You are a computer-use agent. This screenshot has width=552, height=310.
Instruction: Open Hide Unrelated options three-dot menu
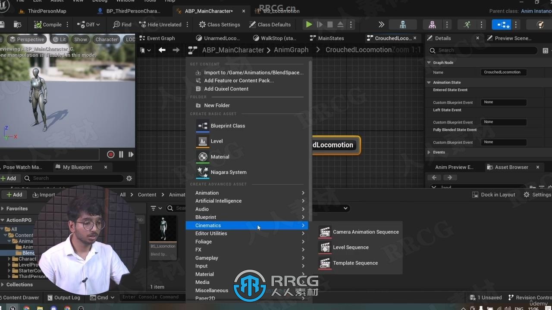coord(187,25)
